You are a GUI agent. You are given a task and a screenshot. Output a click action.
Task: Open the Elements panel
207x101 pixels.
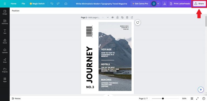pyautogui.click(x=5, y=22)
